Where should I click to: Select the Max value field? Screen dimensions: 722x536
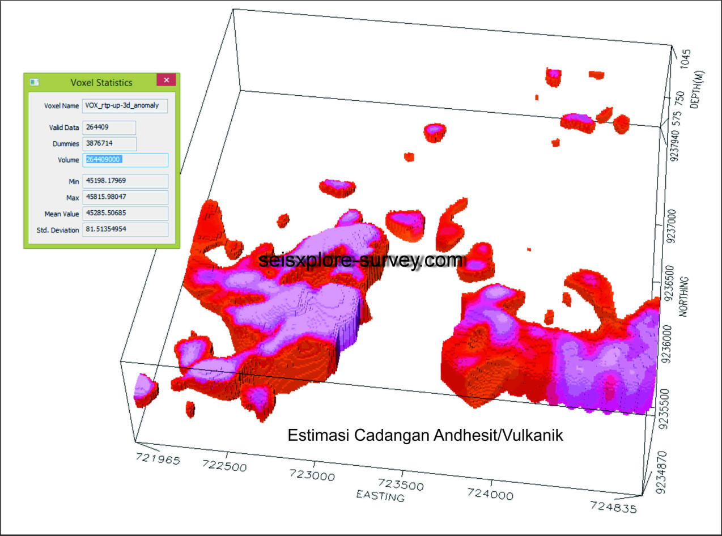tap(125, 197)
